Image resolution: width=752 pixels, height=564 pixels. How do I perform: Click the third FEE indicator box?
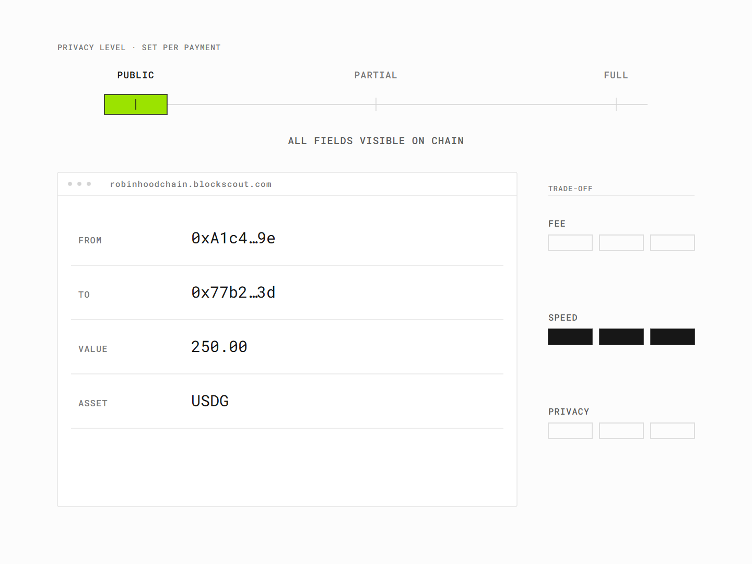[x=673, y=243]
